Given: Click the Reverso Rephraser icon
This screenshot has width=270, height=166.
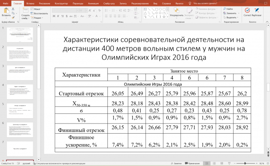Looking at the screenshot, I should click(257, 10).
